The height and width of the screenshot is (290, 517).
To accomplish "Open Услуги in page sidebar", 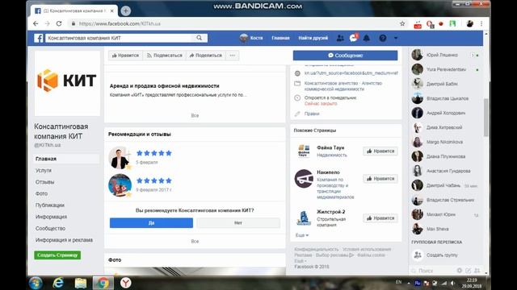I will [43, 170].
